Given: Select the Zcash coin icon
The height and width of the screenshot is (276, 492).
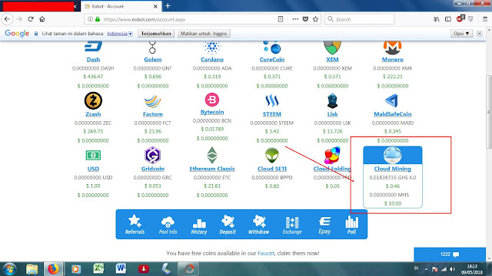Looking at the screenshot, I should point(93,100).
